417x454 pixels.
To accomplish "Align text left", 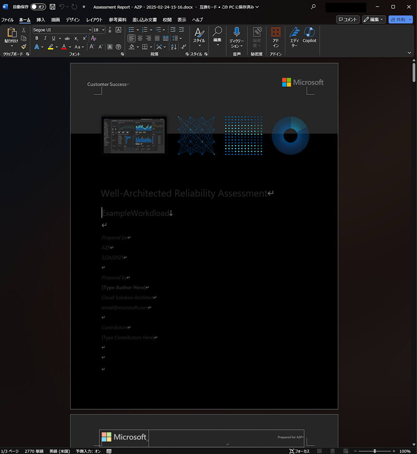I will pos(131,38).
